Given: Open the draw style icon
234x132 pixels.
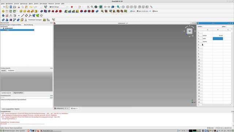Looking at the screenshot, I should coord(96,7).
